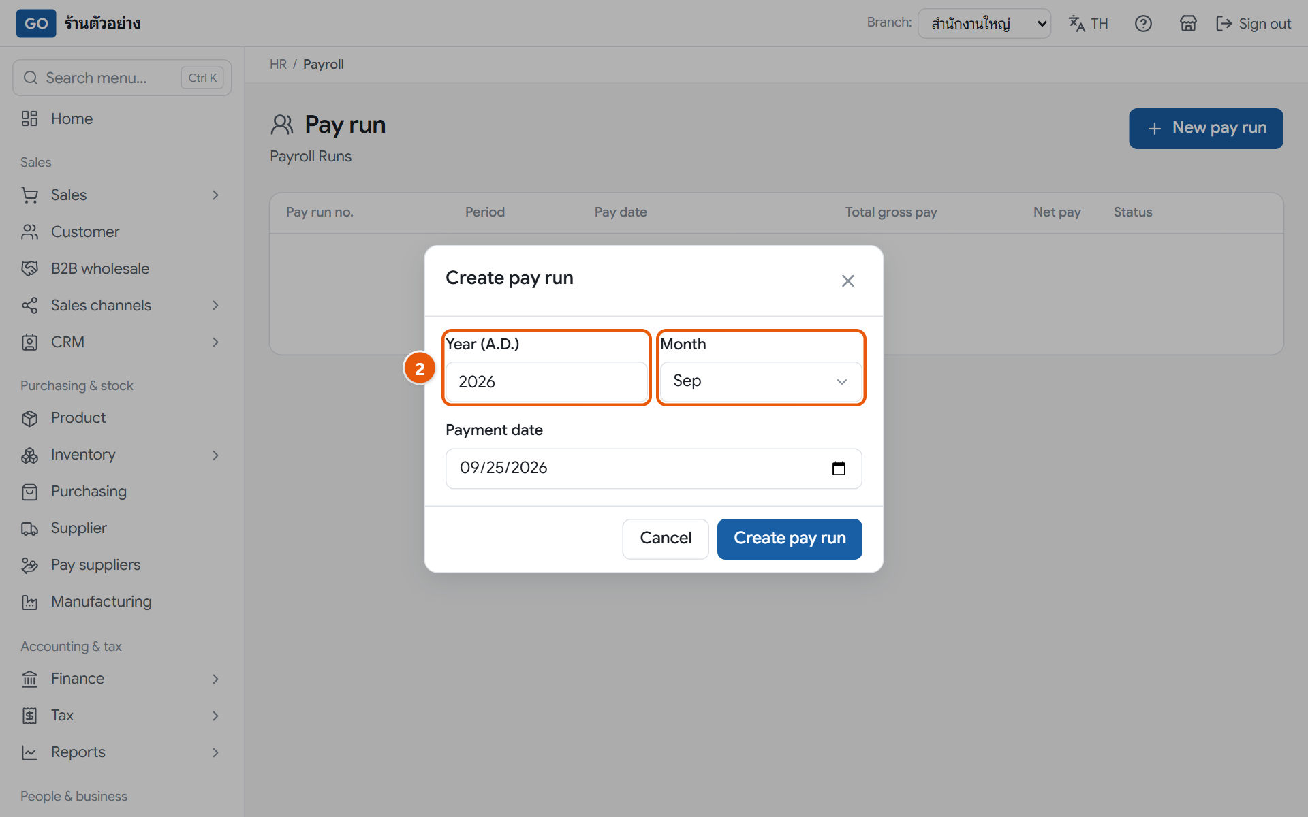Click the Inventory boxes icon
This screenshot has width=1308, height=817.
[x=29, y=455]
